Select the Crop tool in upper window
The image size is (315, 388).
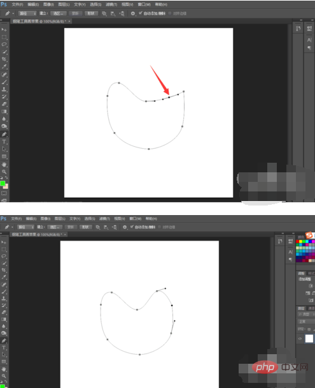click(x=4, y=59)
